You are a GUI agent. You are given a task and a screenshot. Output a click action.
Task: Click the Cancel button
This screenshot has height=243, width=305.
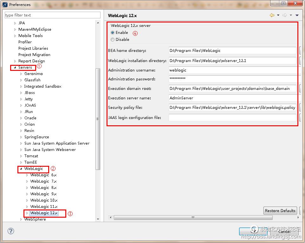click(x=284, y=231)
